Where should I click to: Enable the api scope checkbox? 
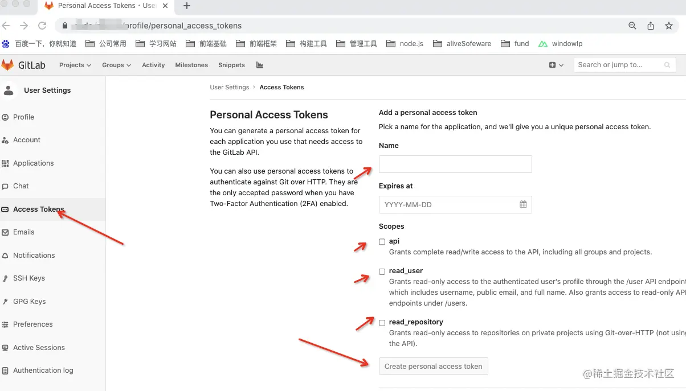pos(382,242)
